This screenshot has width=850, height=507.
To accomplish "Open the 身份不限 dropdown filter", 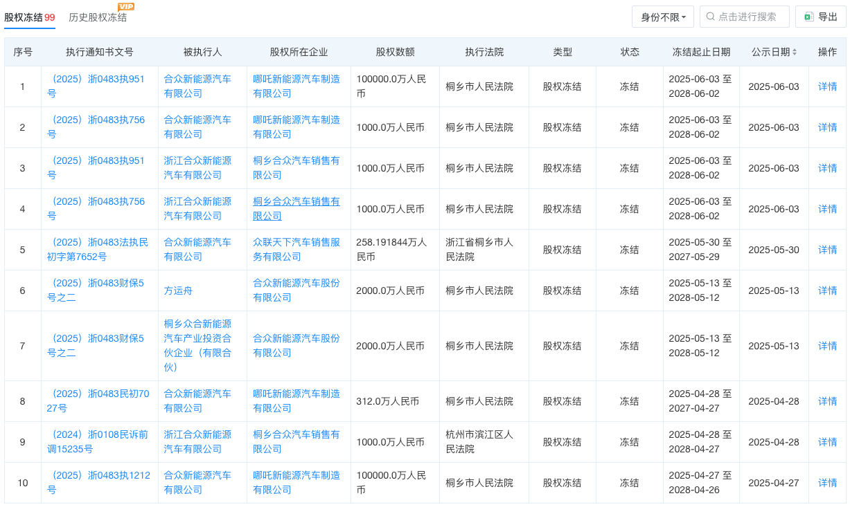I will (663, 17).
